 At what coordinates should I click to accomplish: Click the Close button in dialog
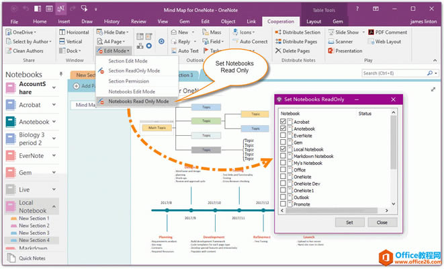[382, 223]
